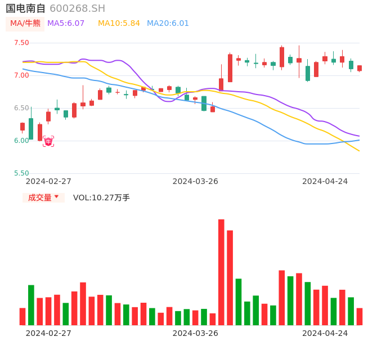
Task: Click the stock name 国电南自
Action: (26, 8)
